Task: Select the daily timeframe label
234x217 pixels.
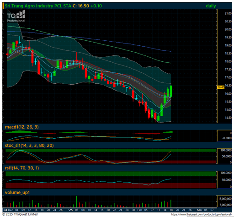Action: tap(211, 6)
